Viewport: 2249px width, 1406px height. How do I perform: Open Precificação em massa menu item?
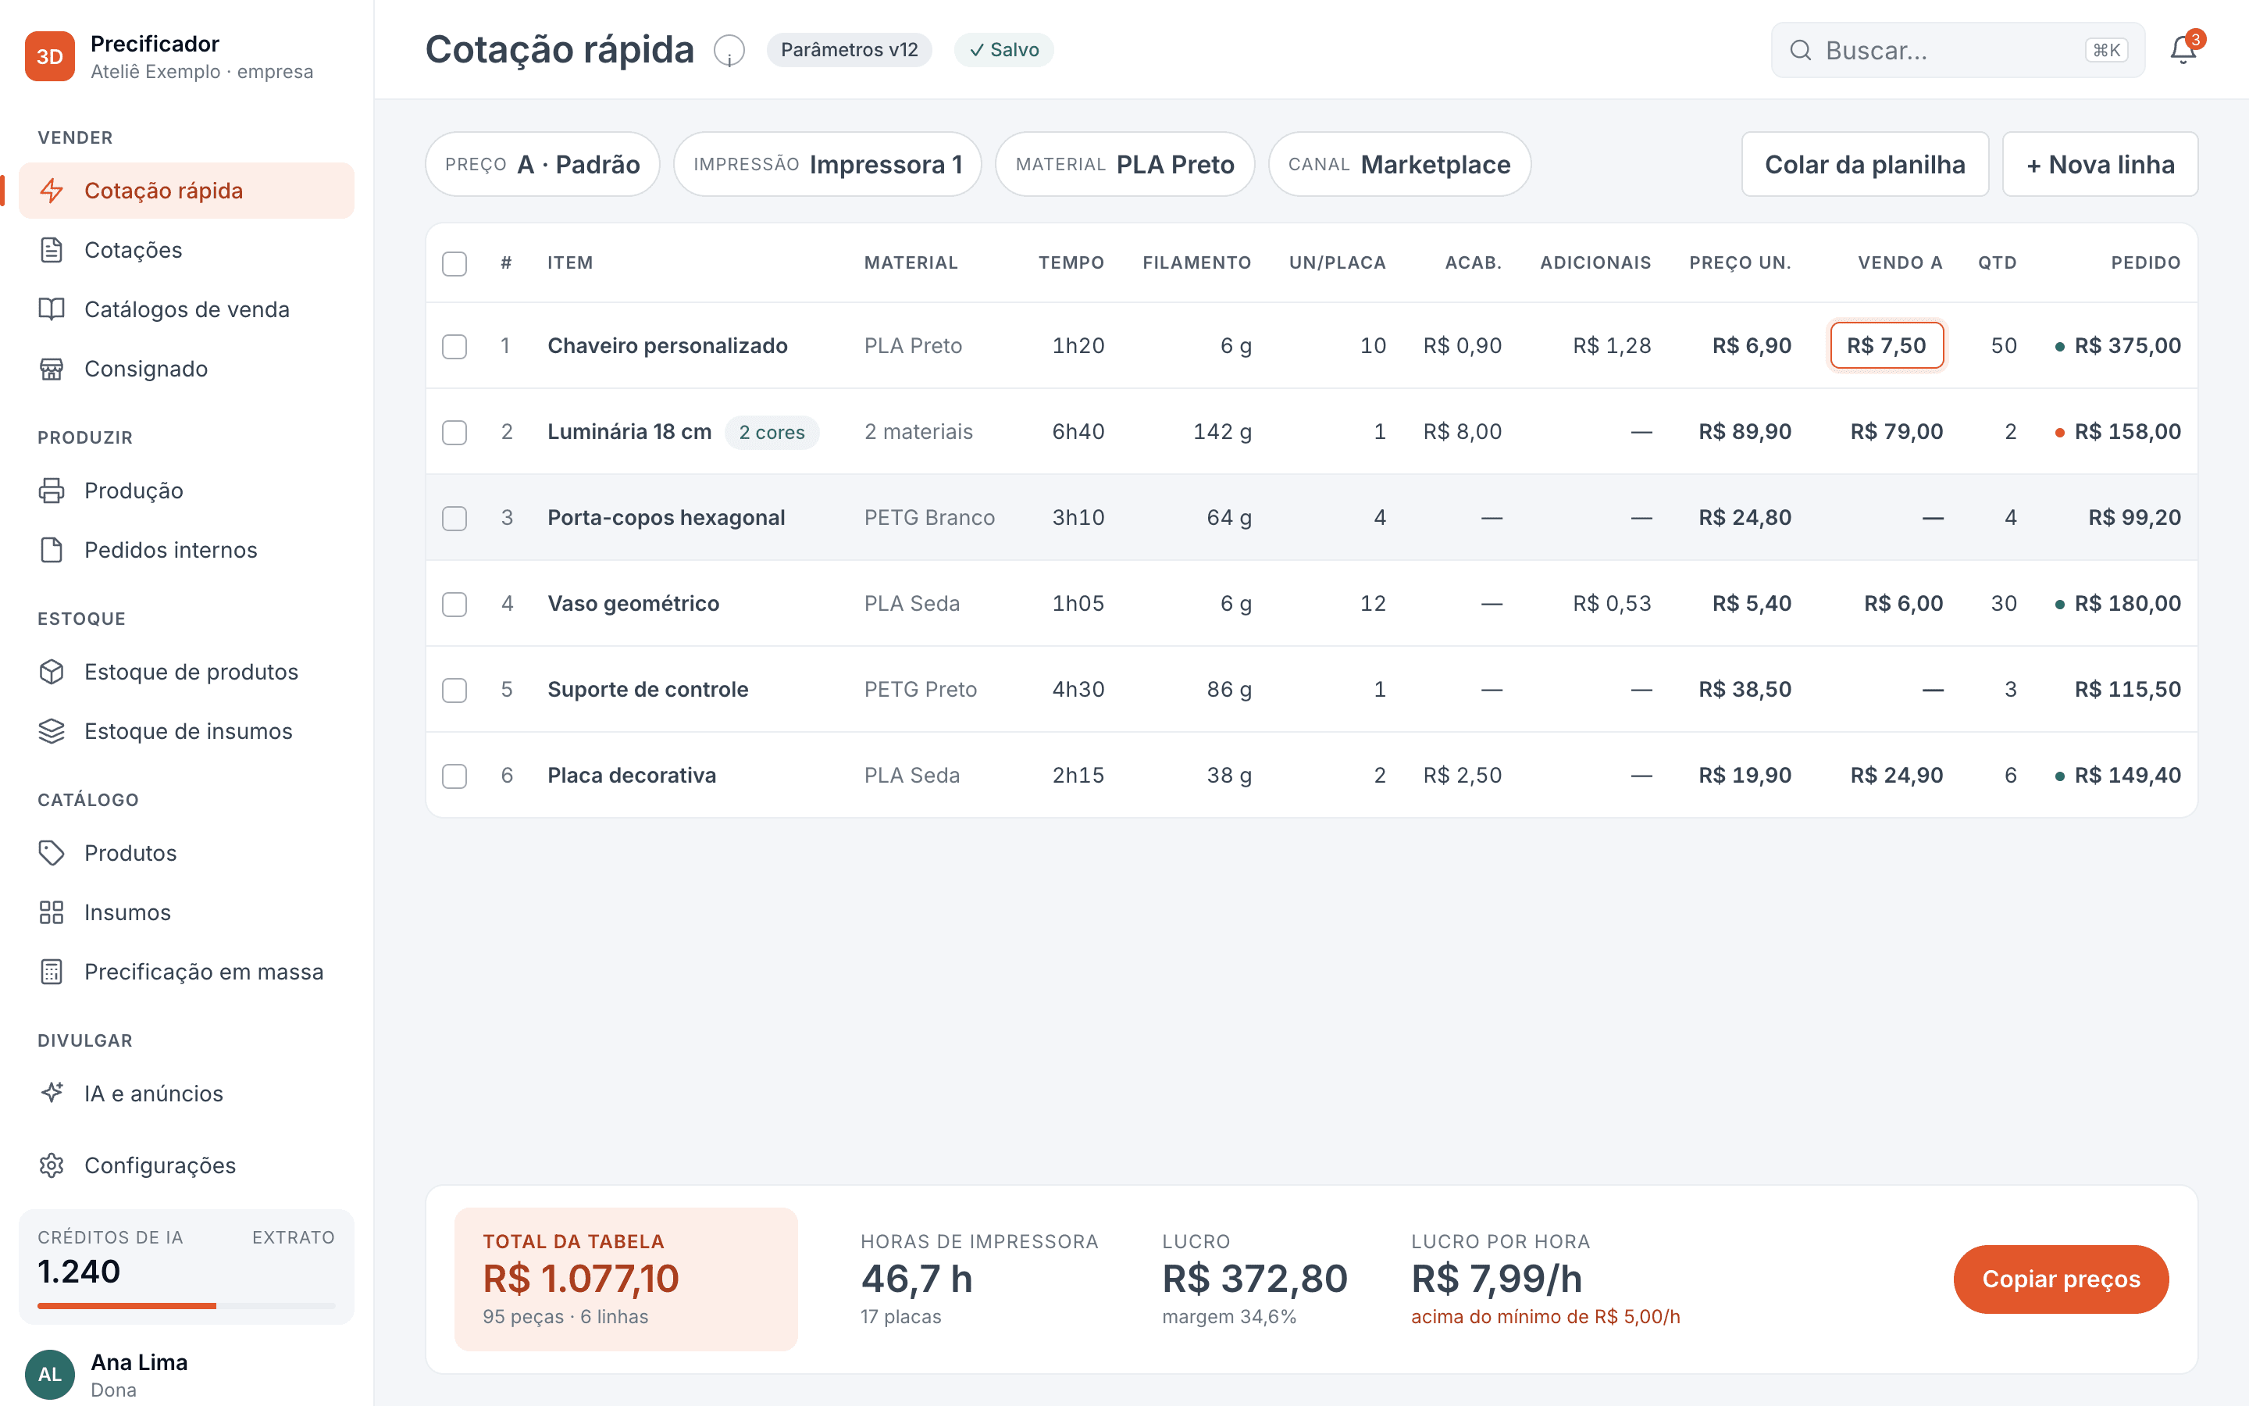[x=187, y=972]
